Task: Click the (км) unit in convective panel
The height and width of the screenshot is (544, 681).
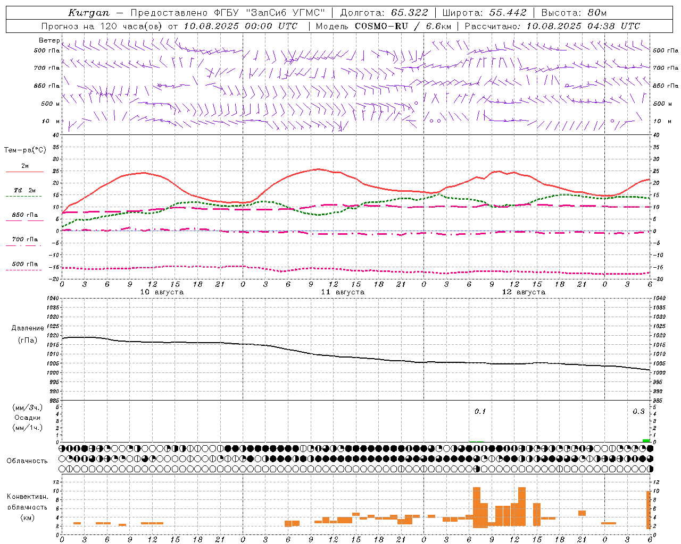Action: [28, 517]
